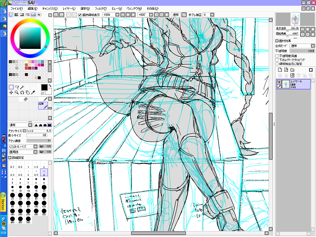Toggle scratchpad panel display
The image size is (316, 237).
[x=39, y=15]
